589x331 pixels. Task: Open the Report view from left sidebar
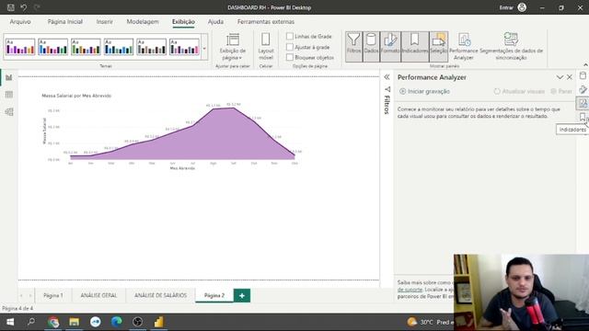(x=8, y=77)
